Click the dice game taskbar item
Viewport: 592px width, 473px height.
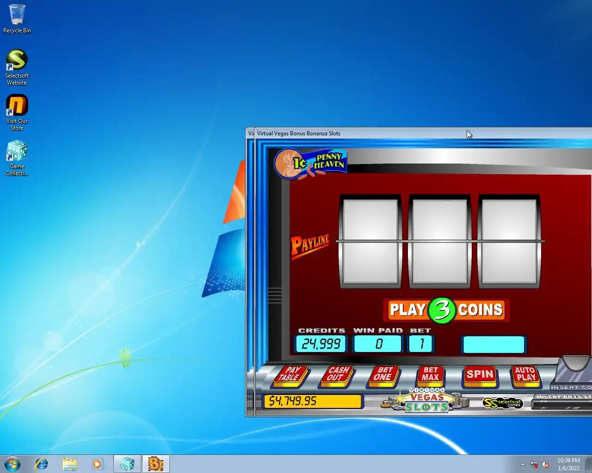127,464
